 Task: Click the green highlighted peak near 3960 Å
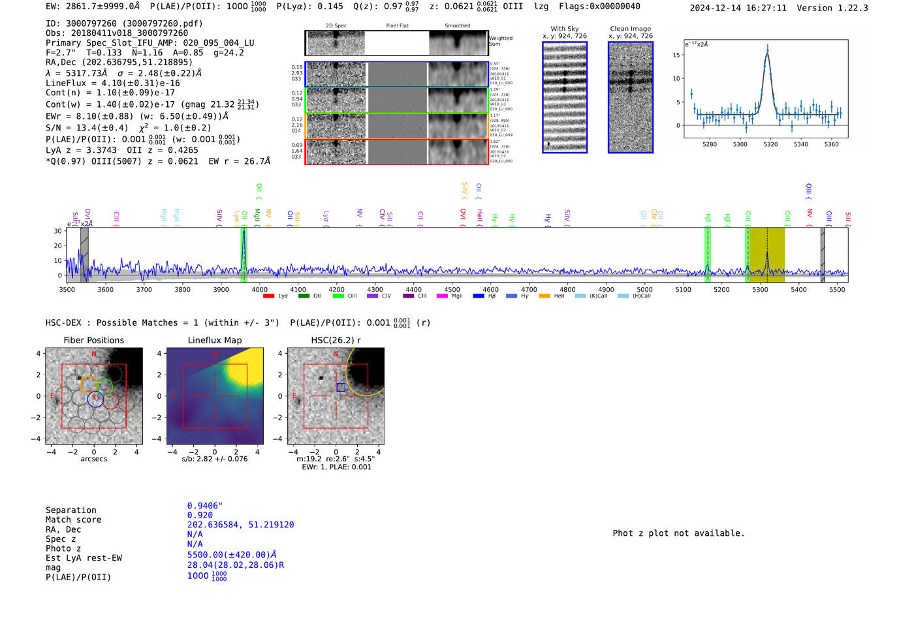[x=244, y=255]
